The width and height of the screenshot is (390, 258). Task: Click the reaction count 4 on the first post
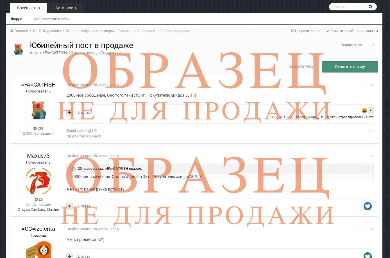pyautogui.click(x=371, y=110)
